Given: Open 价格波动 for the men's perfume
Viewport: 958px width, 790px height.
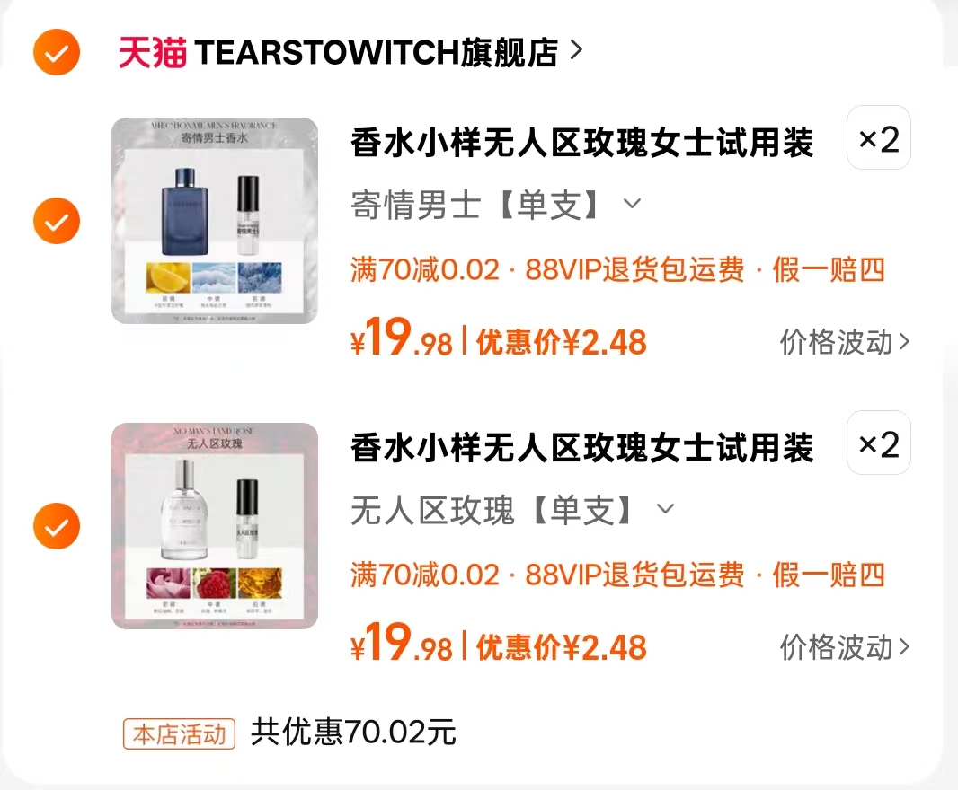Looking at the screenshot, I should (x=845, y=342).
